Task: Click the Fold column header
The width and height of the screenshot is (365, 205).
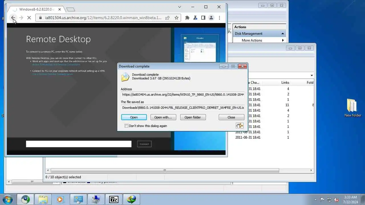Action: pyautogui.click(x=310, y=83)
